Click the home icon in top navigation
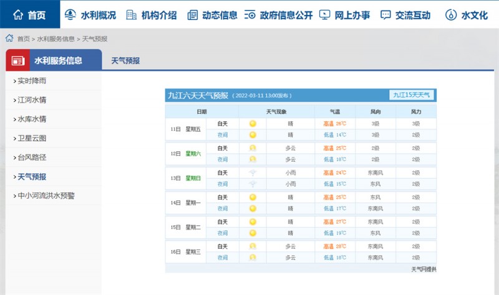This screenshot has height=295, width=499. point(18,14)
